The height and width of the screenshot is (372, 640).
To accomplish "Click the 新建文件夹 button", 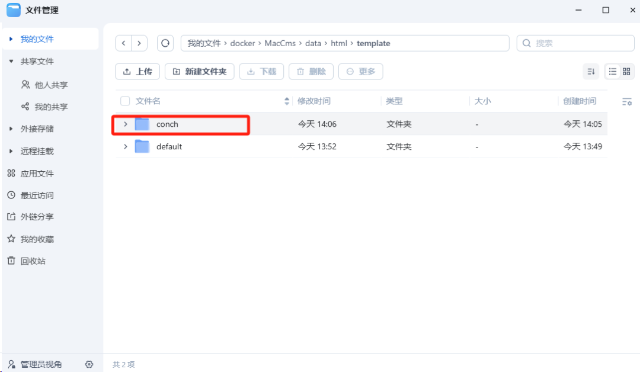I will [200, 72].
